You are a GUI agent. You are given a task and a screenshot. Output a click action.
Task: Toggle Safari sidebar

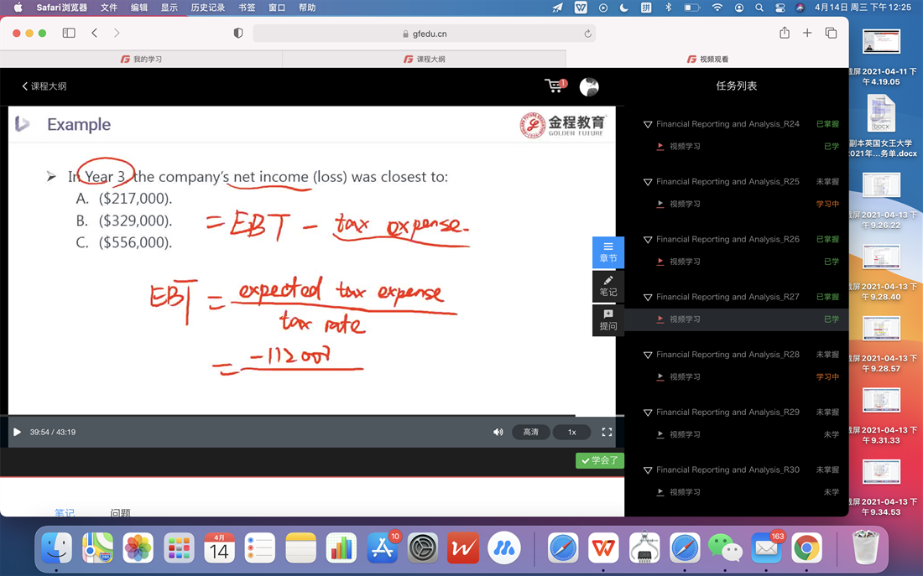[x=69, y=33]
